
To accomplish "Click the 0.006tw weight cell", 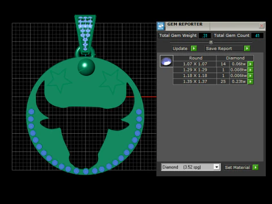I will (239, 76).
